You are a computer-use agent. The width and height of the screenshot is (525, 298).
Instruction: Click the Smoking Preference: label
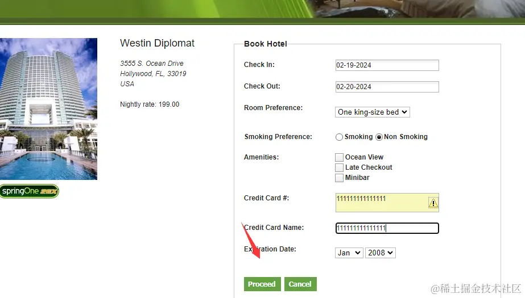(278, 137)
